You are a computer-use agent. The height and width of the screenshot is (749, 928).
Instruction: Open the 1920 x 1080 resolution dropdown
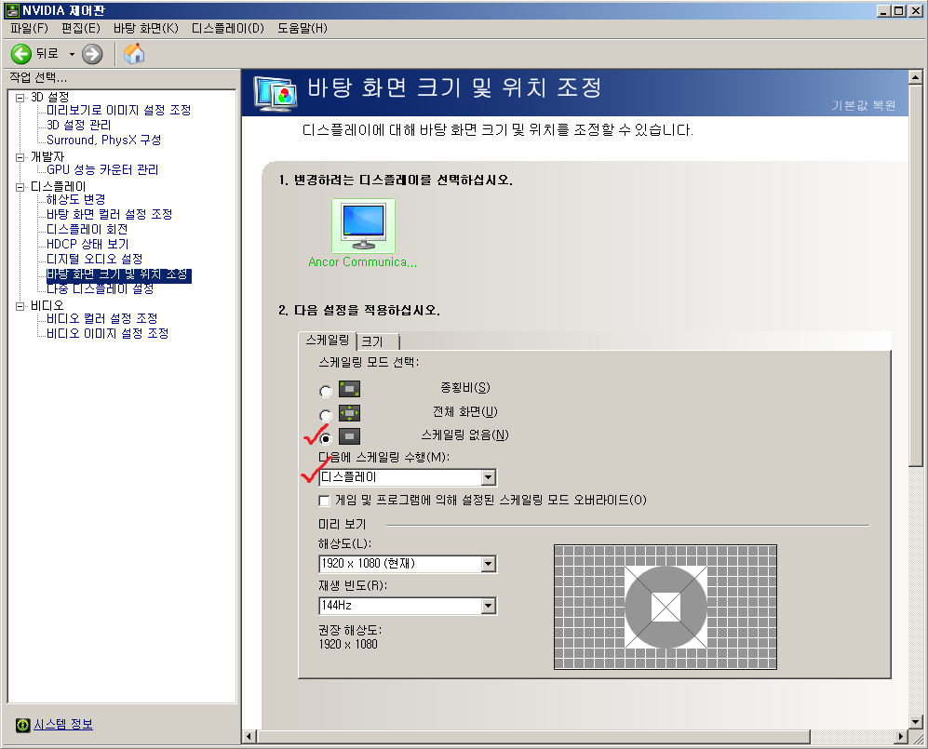point(488,564)
